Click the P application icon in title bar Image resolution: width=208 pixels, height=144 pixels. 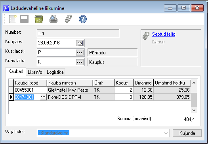click(x=6, y=8)
